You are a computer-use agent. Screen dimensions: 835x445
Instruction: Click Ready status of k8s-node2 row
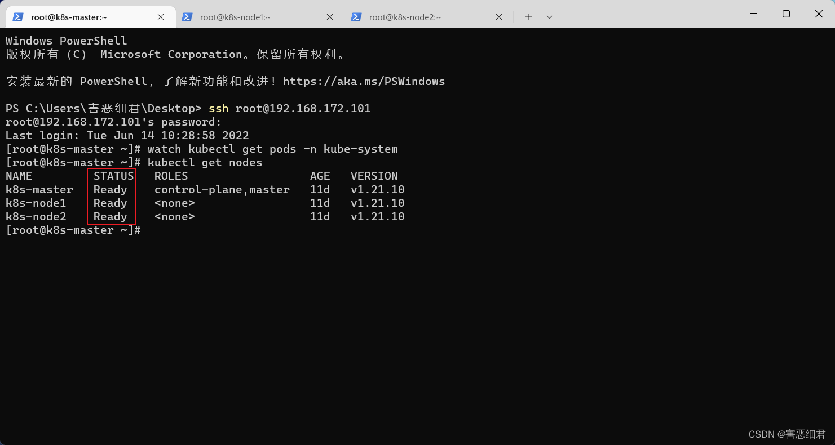click(111, 216)
